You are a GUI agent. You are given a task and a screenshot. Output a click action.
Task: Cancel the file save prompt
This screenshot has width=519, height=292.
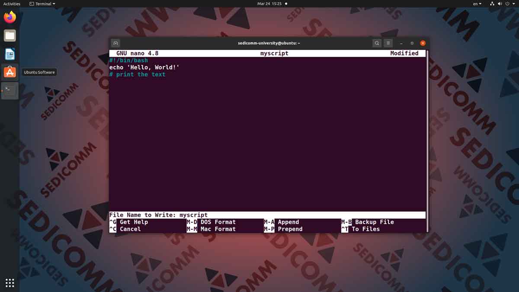pos(130,229)
